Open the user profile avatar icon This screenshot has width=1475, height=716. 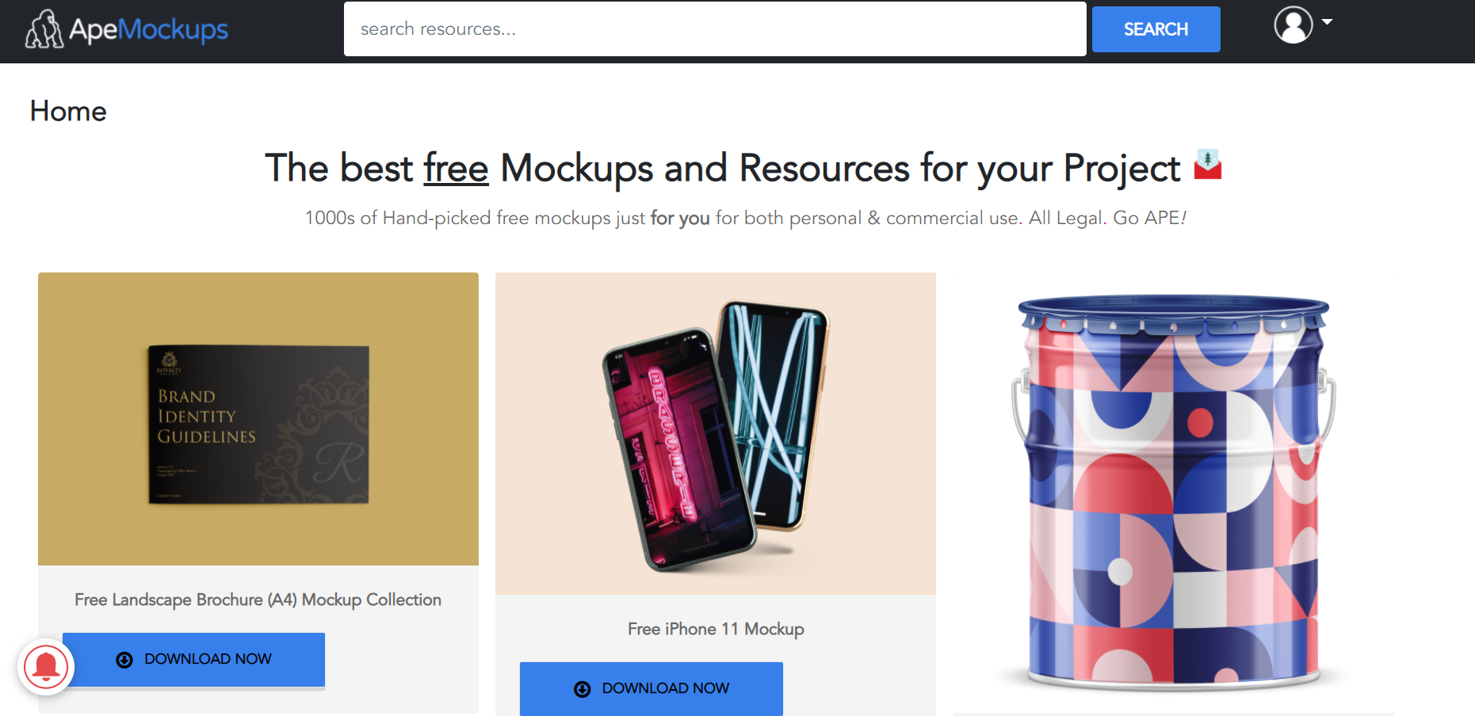1293,25
